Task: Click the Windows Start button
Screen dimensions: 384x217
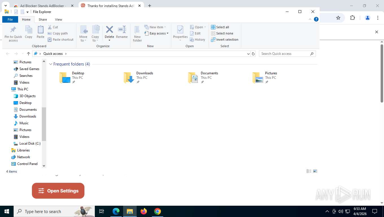Action: [x=7, y=211]
